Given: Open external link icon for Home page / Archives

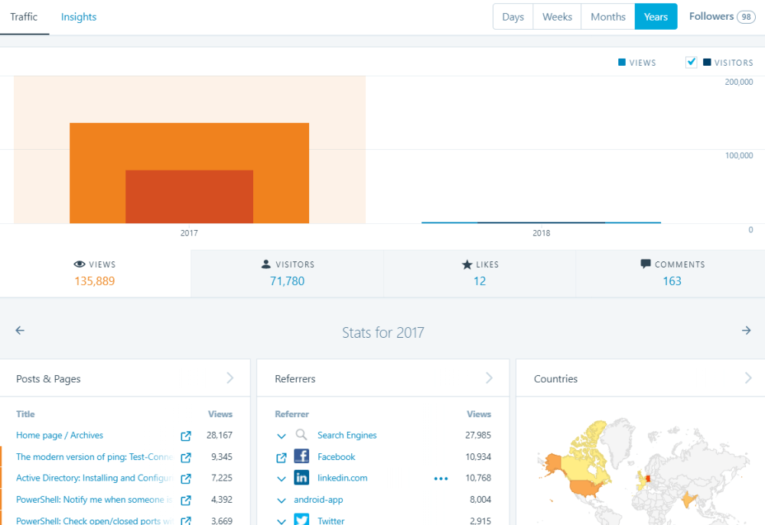Looking at the screenshot, I should [x=186, y=436].
